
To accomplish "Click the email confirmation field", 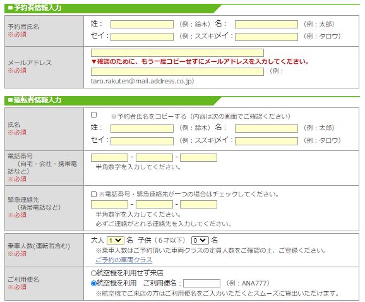I will point(177,71).
